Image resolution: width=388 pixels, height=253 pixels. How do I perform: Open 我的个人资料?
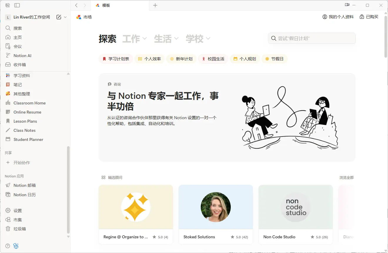[338, 17]
